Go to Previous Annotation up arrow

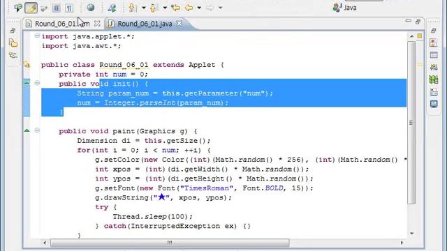pos(153,8)
